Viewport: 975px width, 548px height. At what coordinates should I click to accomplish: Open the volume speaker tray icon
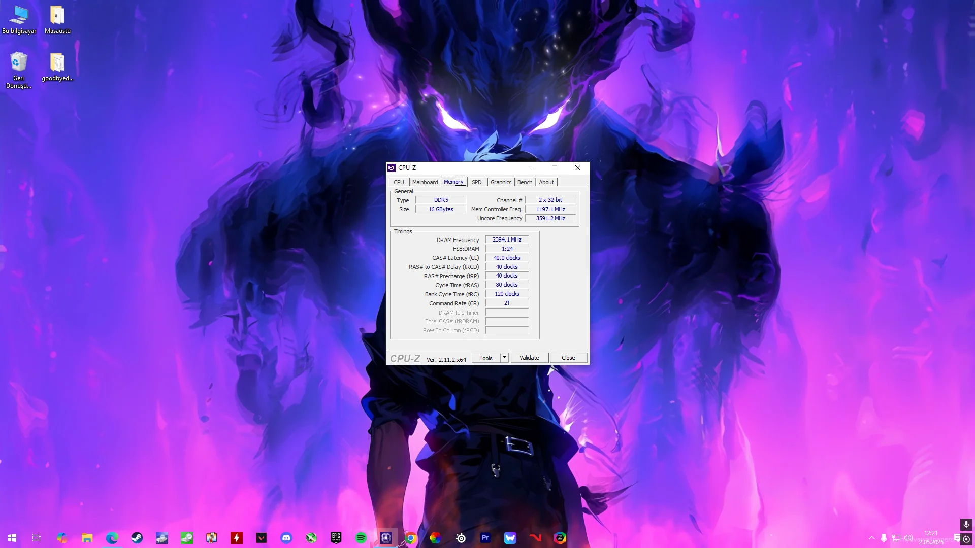click(x=908, y=538)
